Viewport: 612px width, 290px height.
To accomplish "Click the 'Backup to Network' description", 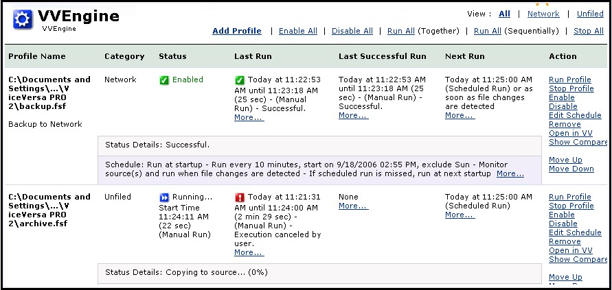I will pos(45,124).
